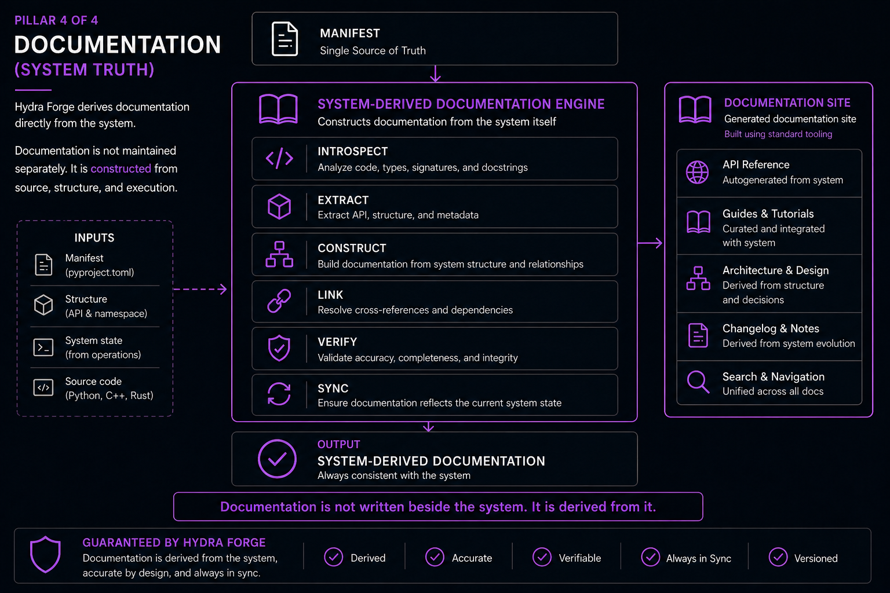The height and width of the screenshot is (593, 890).
Task: Select the INTROSPECT step title
Action: coord(352,151)
